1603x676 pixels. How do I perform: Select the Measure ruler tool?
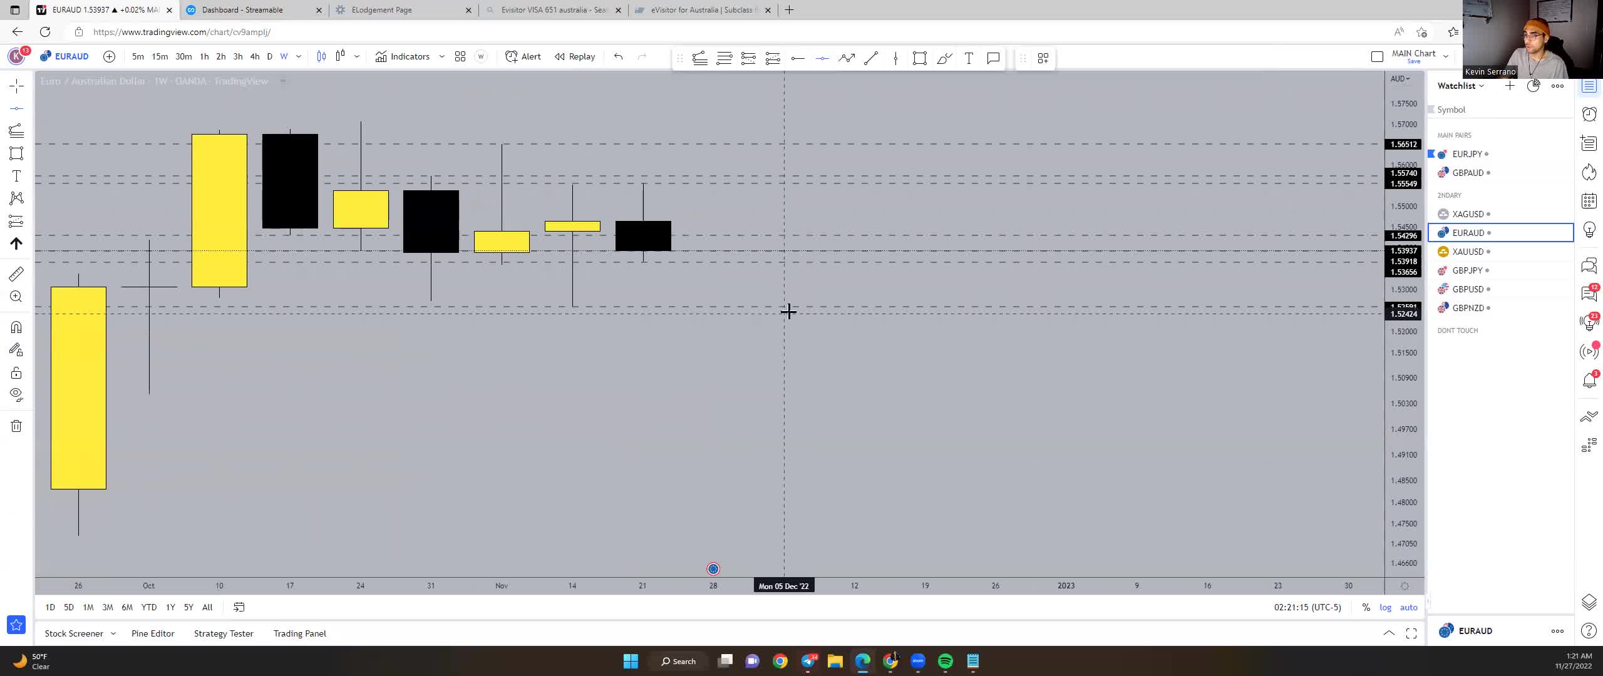16,274
